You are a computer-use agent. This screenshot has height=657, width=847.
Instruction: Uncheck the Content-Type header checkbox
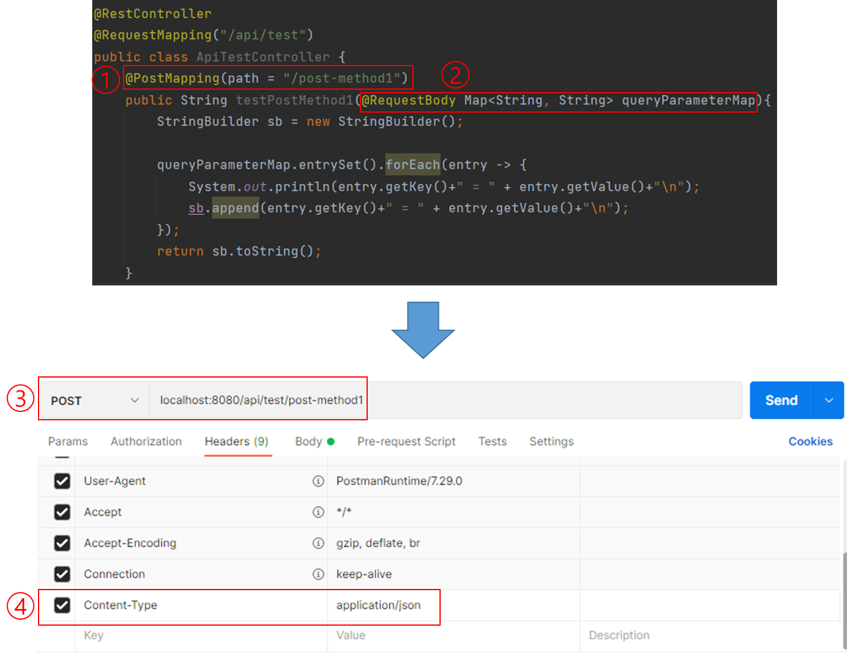click(62, 605)
